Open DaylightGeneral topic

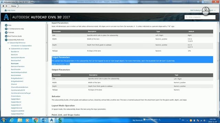16,108
